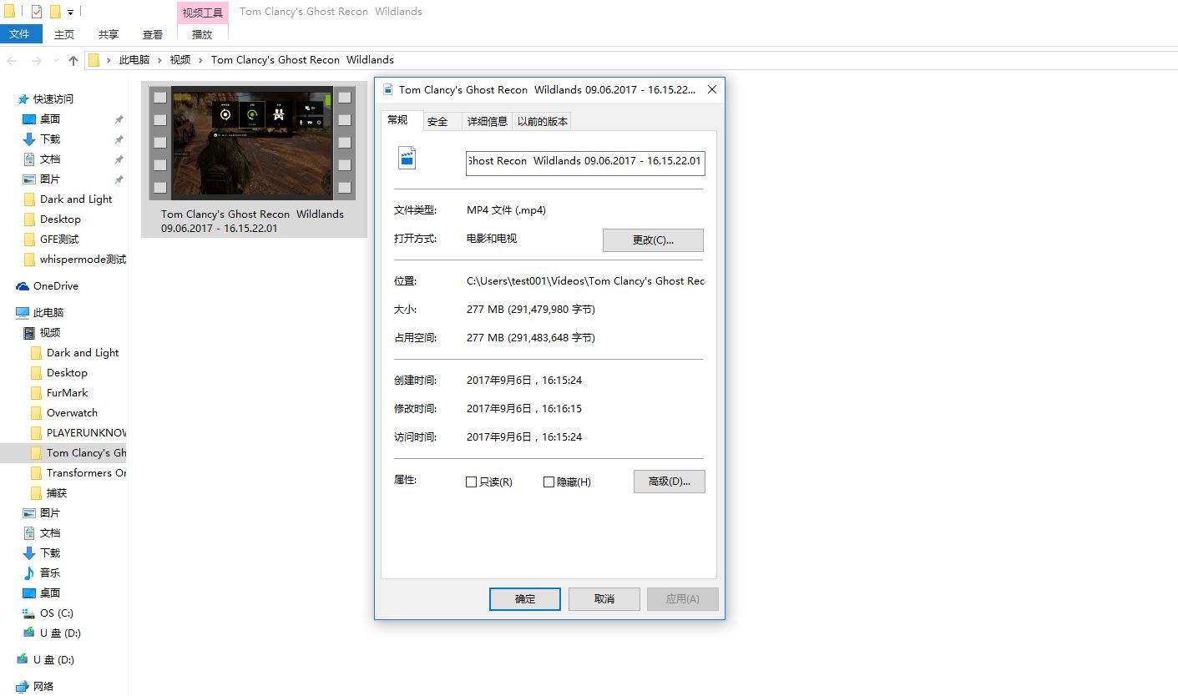Screen dimensions: 1178x696
Task: Click the New folder icon in the quick access toolbar
Action: point(55,12)
